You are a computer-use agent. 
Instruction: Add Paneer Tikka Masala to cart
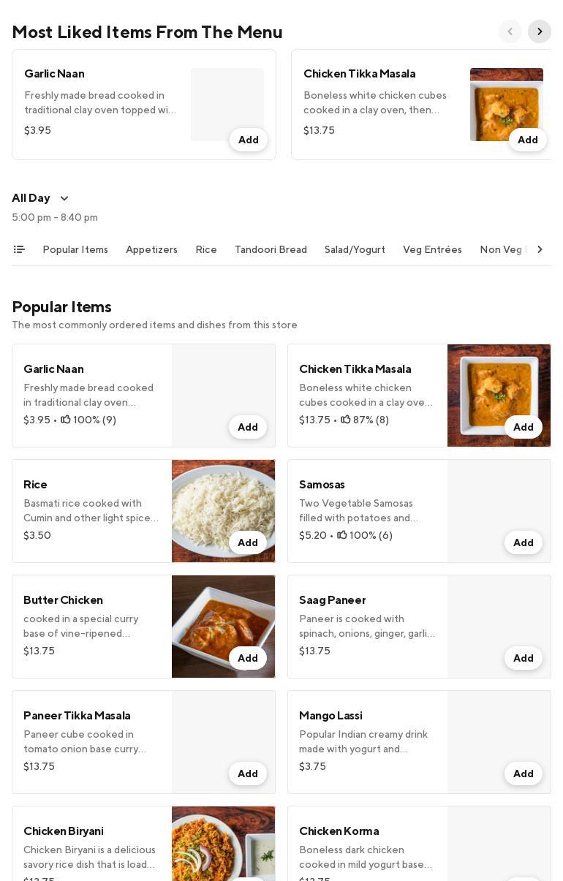(248, 774)
